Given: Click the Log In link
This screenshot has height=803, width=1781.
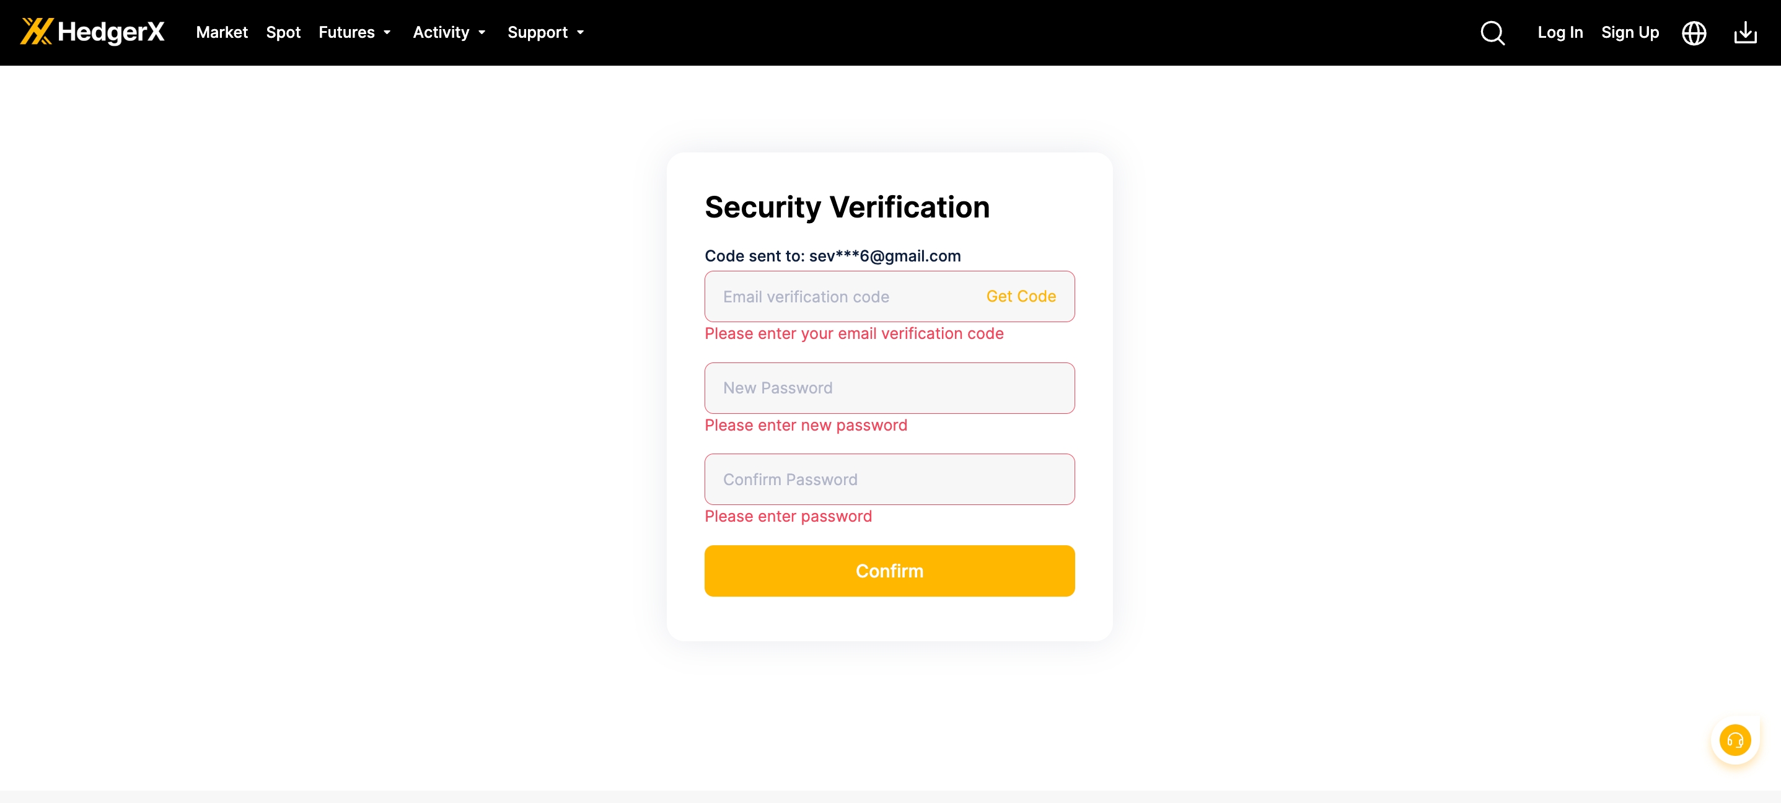Looking at the screenshot, I should (x=1560, y=32).
